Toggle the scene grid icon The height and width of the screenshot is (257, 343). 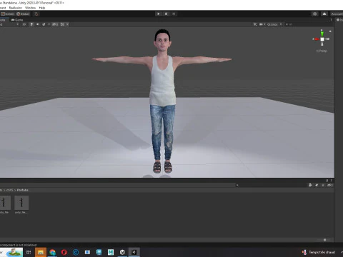pos(62,24)
